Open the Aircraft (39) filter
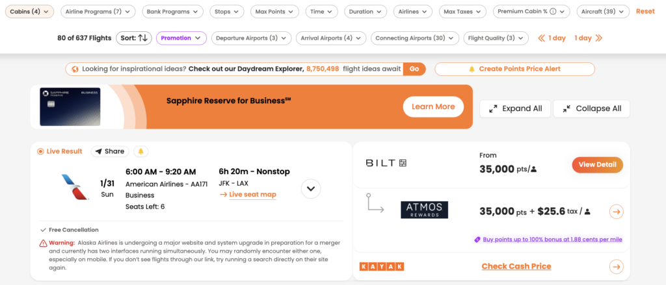Screen dimensions: 666x285 click(x=603, y=12)
